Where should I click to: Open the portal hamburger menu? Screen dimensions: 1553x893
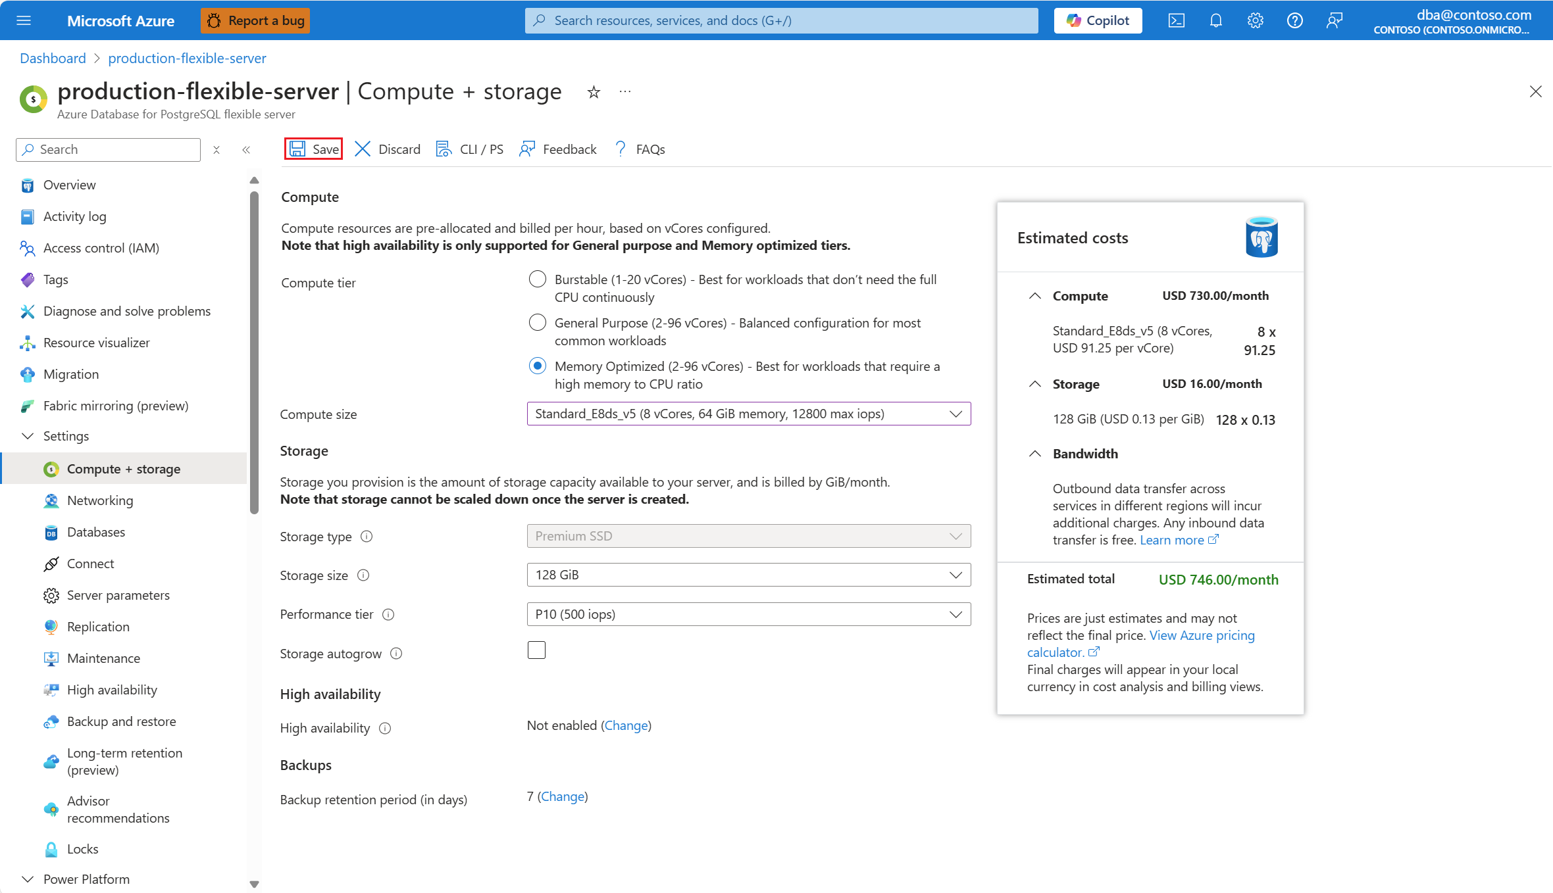click(24, 20)
